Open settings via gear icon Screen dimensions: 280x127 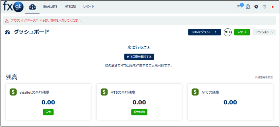point(256,7)
